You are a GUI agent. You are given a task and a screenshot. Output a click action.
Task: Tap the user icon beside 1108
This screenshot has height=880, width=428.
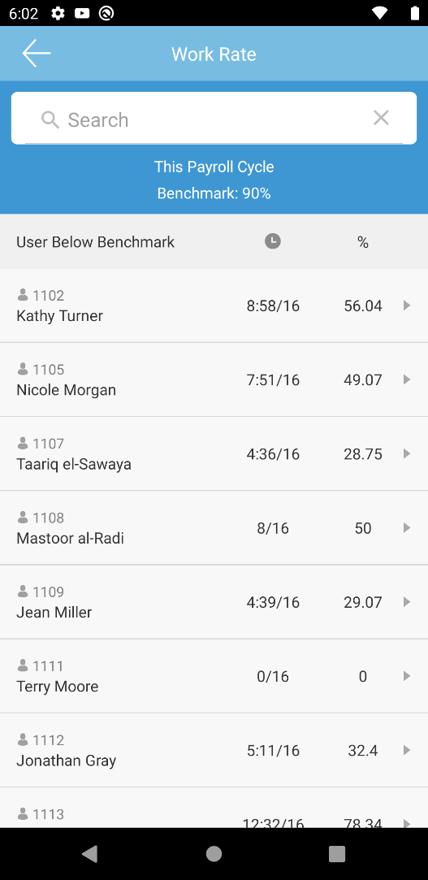[23, 517]
